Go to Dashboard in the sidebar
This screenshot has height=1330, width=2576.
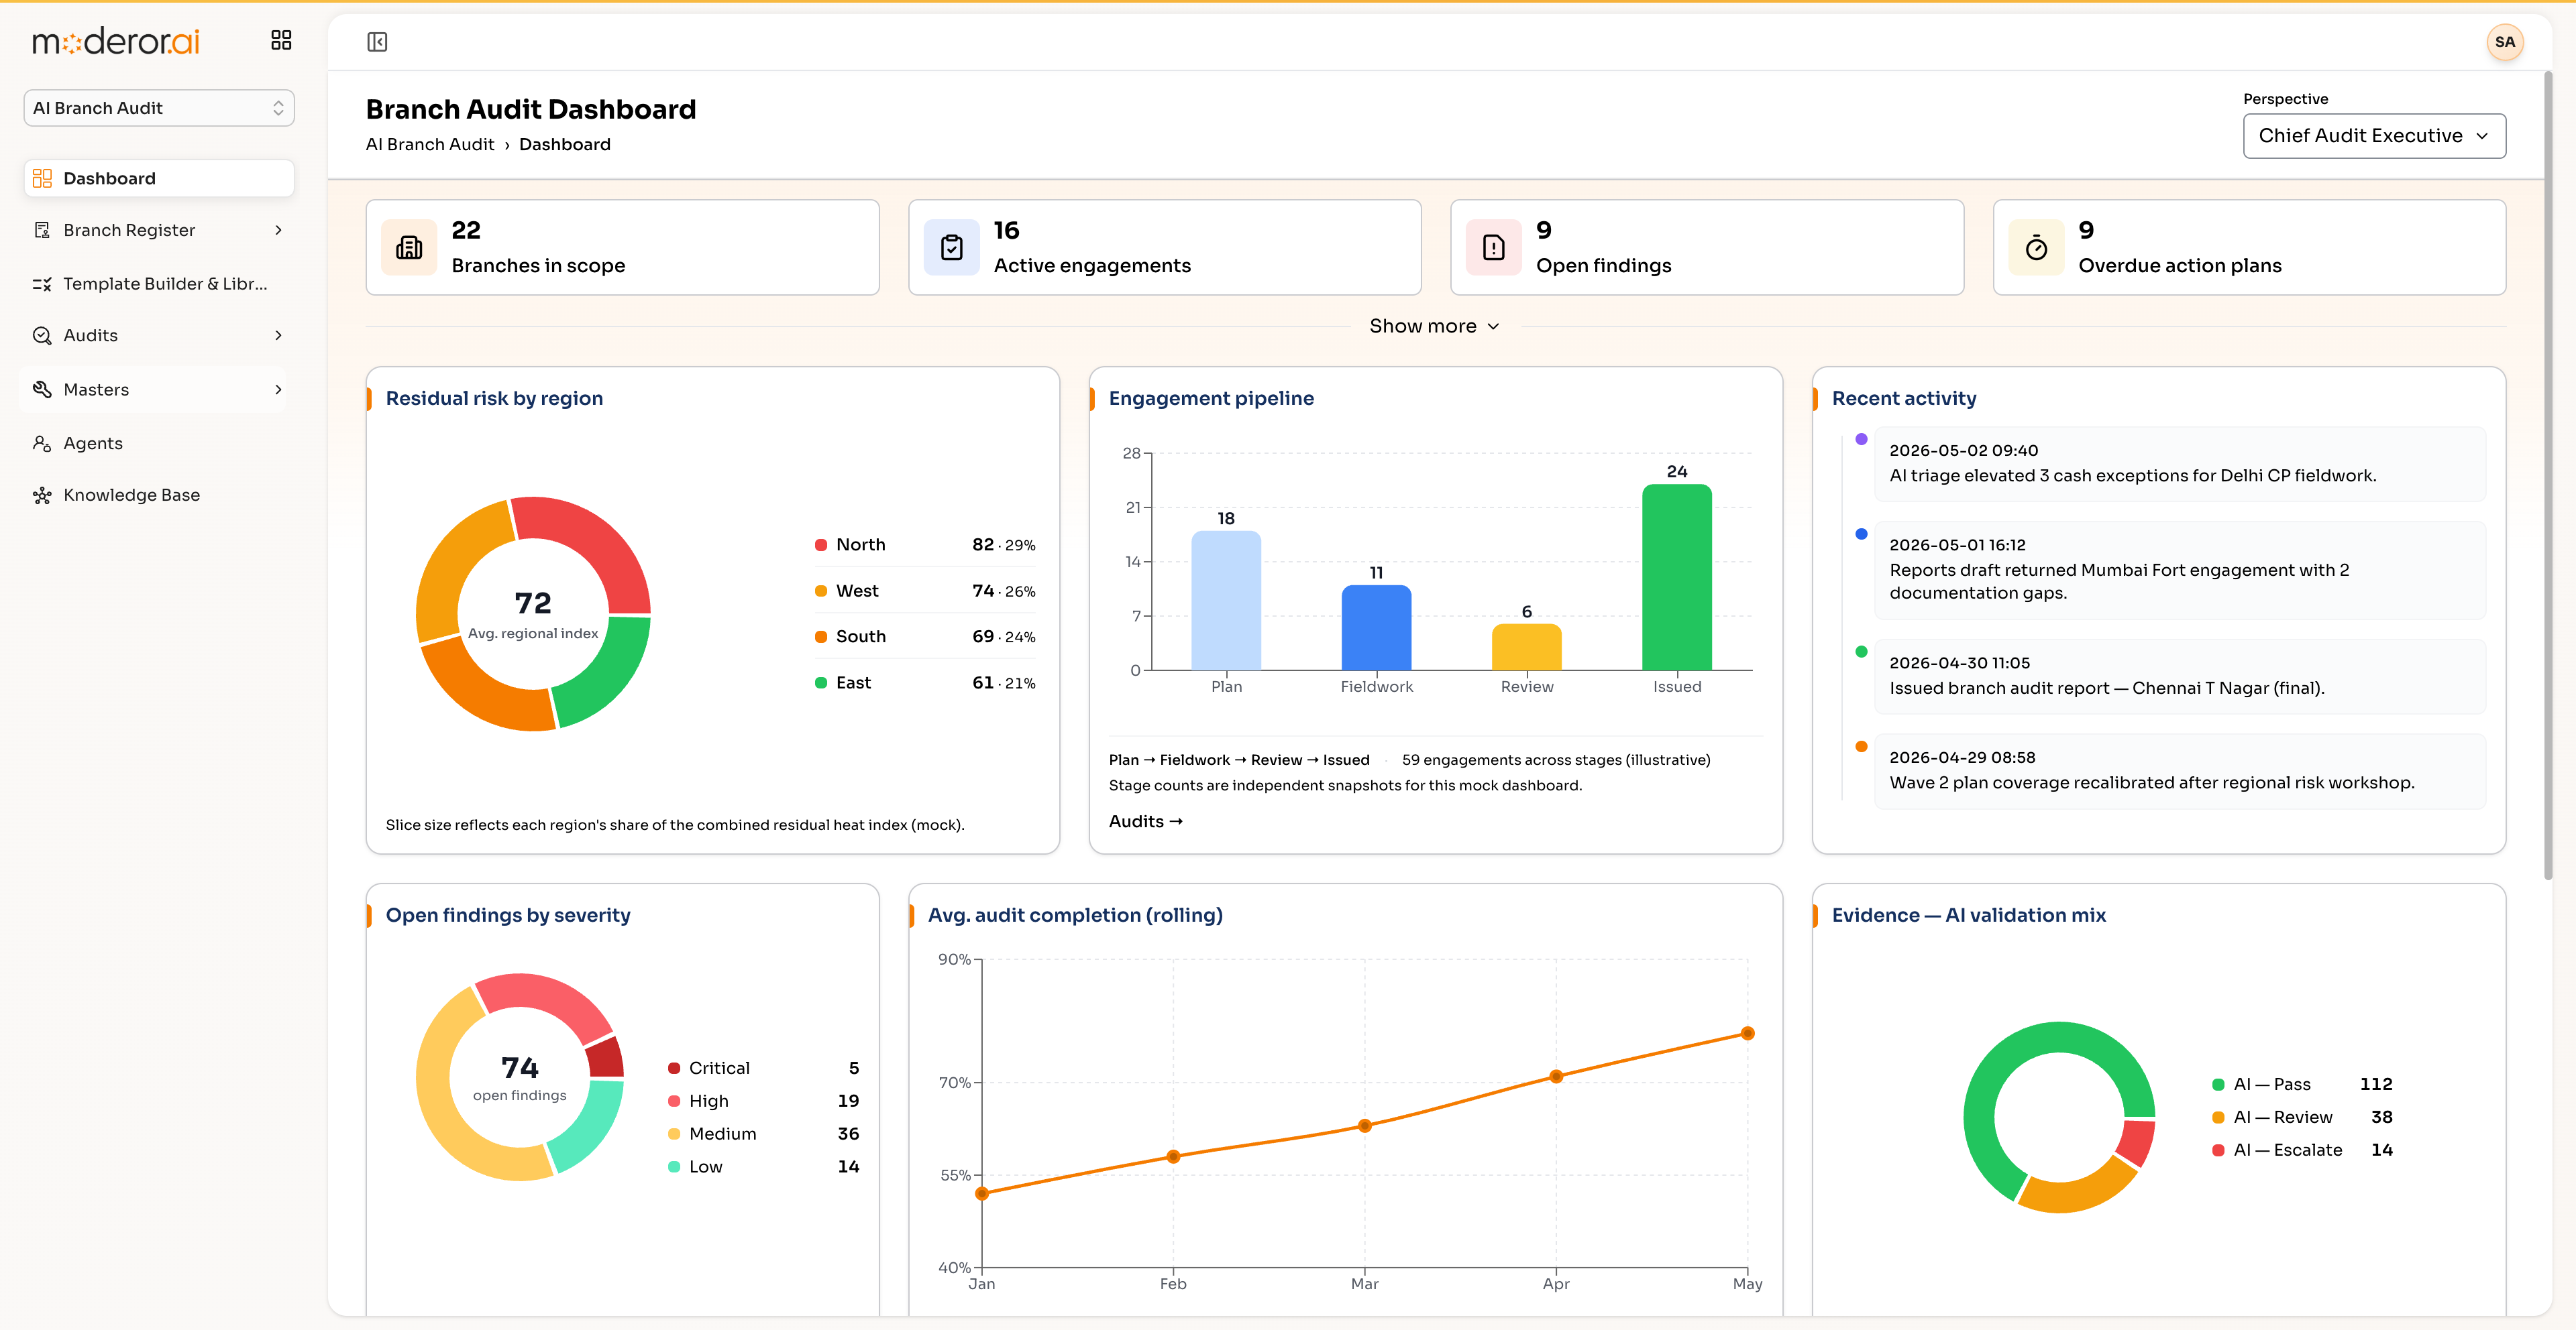click(x=159, y=178)
